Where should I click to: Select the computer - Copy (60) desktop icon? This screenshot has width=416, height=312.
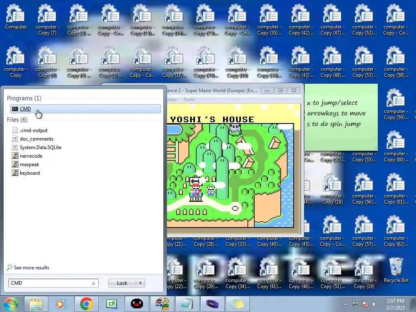click(x=396, y=146)
